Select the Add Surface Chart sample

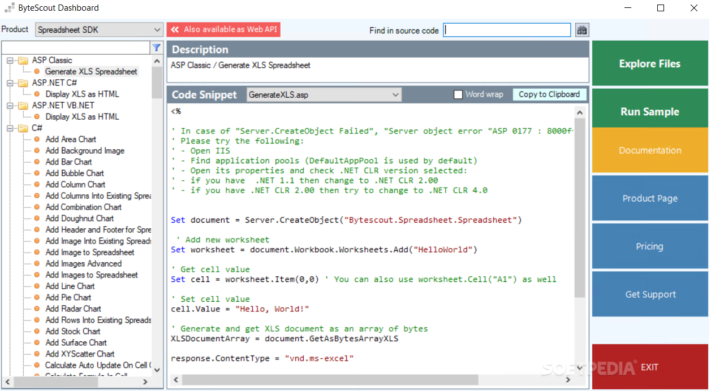(76, 343)
